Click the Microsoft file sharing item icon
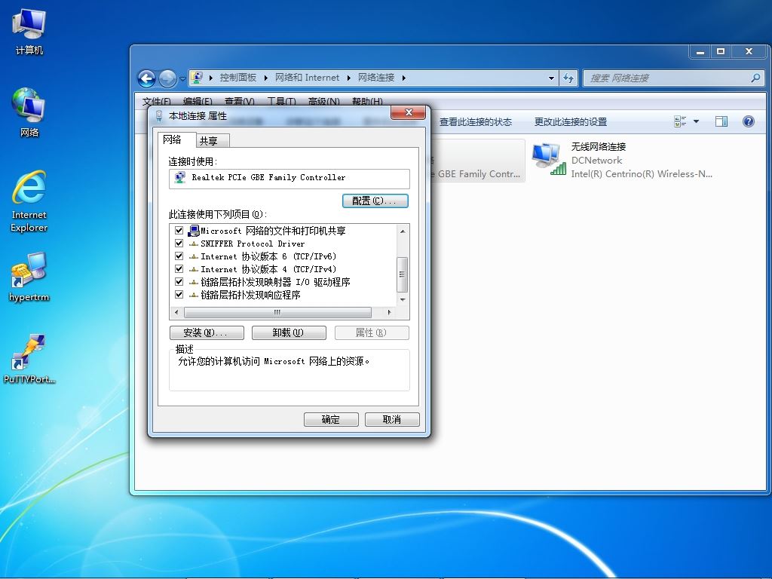This screenshot has height=579, width=772. click(194, 231)
